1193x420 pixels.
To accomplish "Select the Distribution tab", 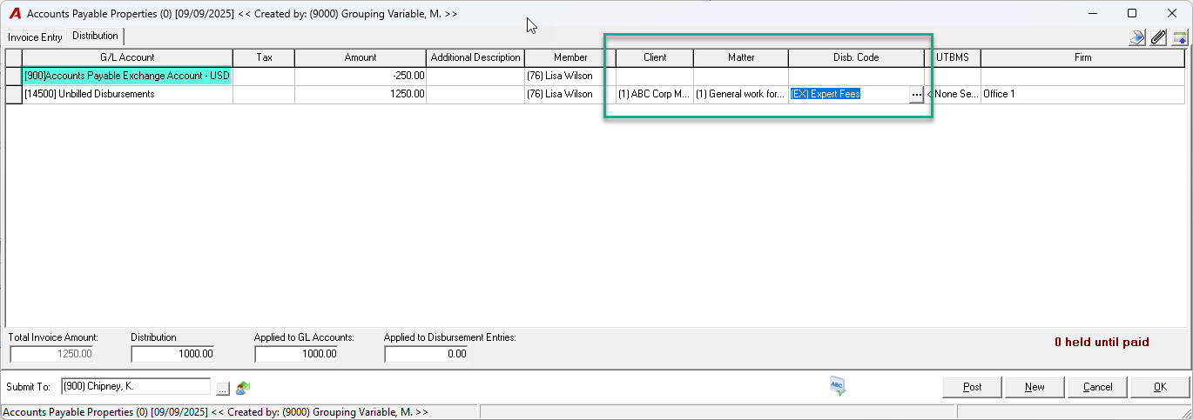I will [95, 36].
